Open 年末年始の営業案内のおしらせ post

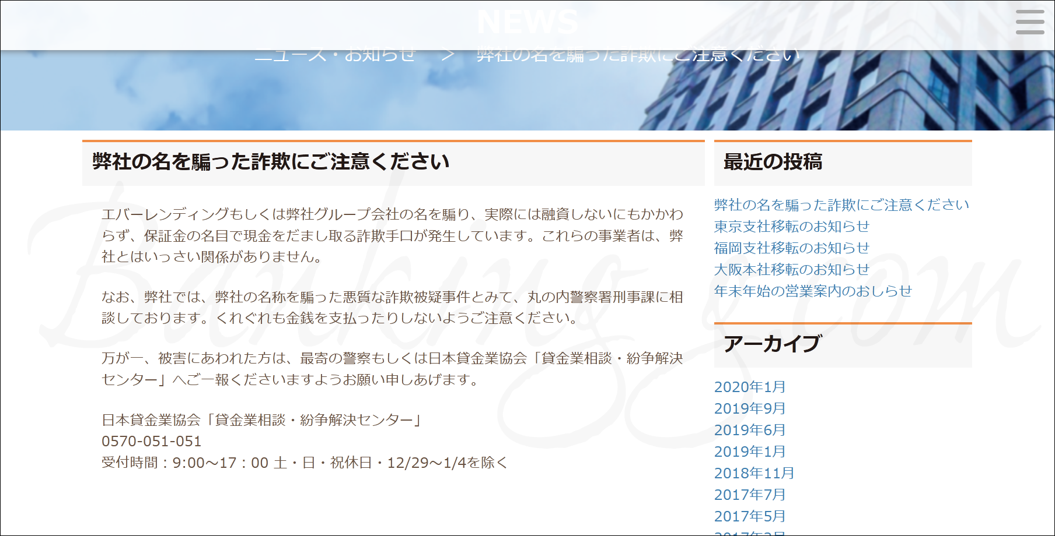point(813,291)
